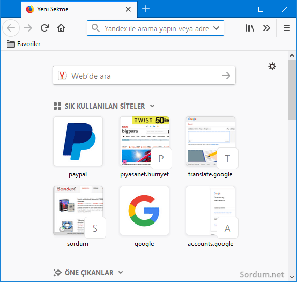
Task: Click the magnifier icon in the address bar
Action: (96, 28)
